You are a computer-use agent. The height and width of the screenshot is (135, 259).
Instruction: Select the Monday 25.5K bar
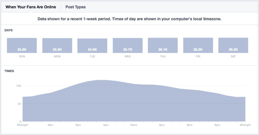(57, 46)
